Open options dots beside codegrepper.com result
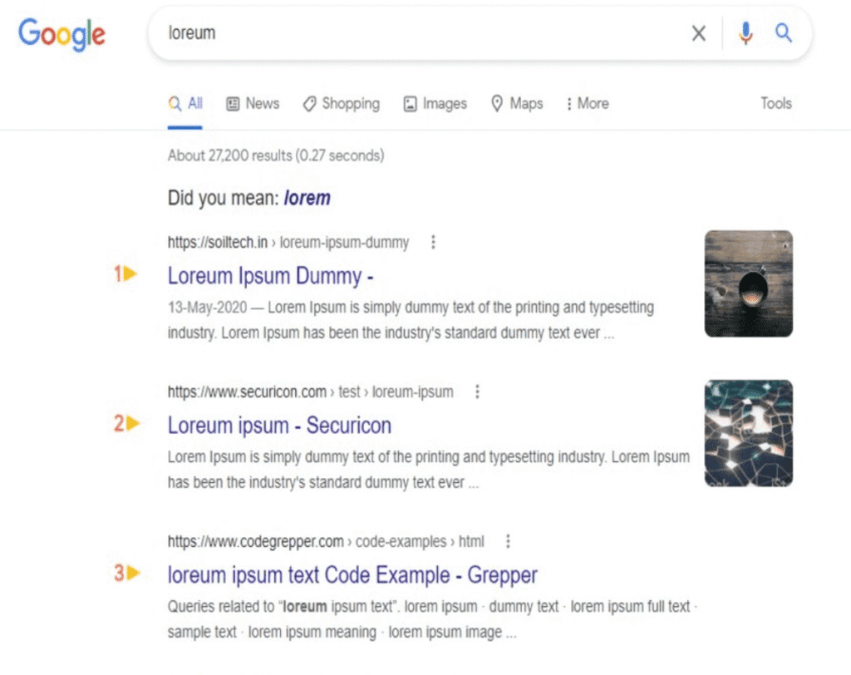 point(508,541)
